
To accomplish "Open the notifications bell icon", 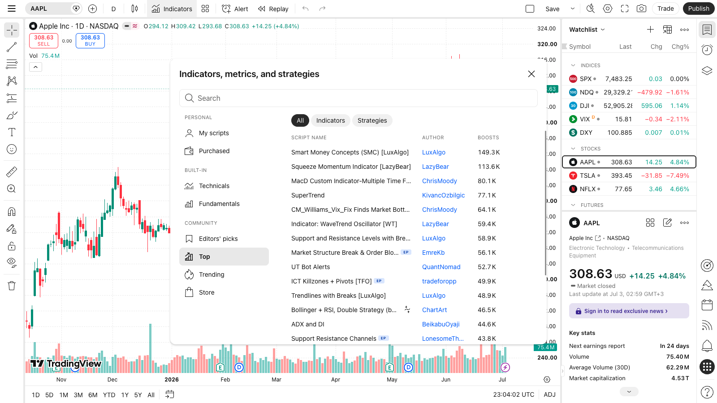I will coord(707,346).
